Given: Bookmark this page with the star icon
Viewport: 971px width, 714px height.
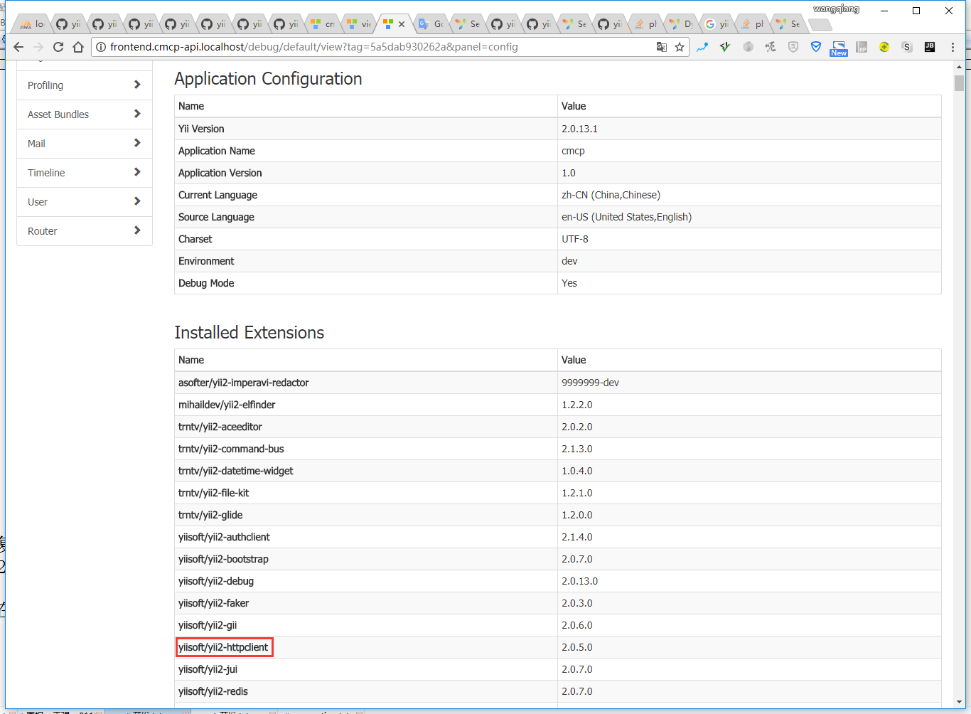Looking at the screenshot, I should pyautogui.click(x=680, y=47).
